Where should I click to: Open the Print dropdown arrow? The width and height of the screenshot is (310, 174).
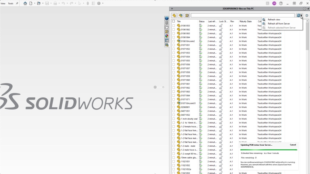tap(59, 3)
